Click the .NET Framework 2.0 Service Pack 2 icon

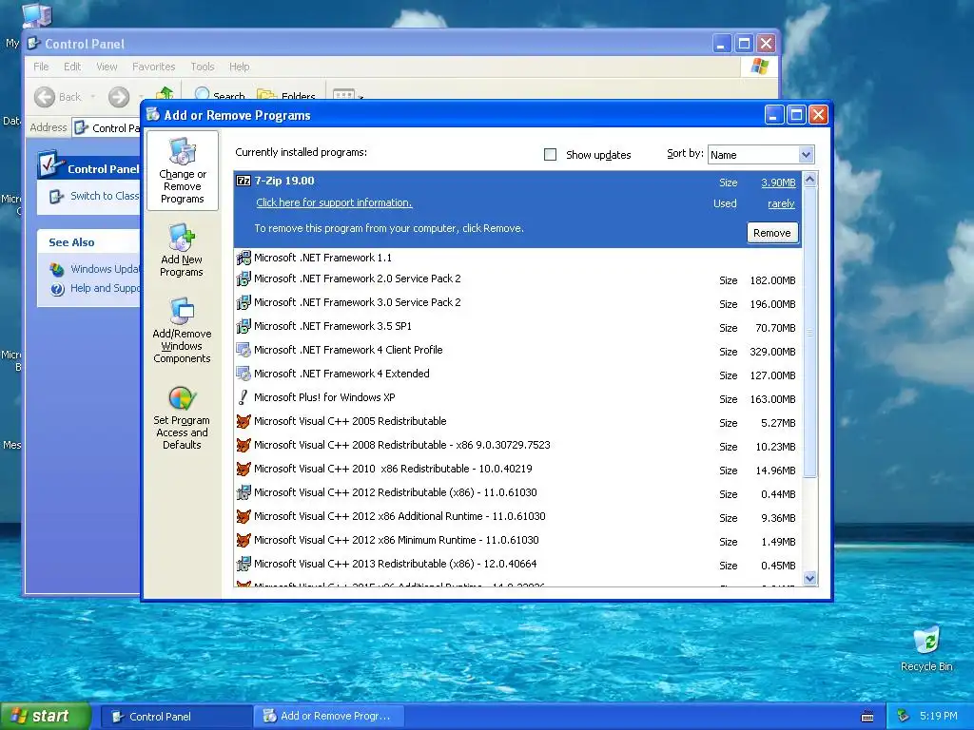243,279
